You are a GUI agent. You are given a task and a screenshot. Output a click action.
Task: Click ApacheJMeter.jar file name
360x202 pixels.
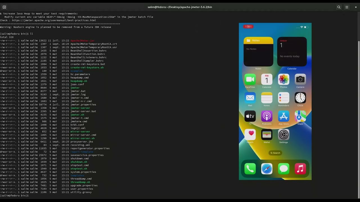[x=82, y=41]
